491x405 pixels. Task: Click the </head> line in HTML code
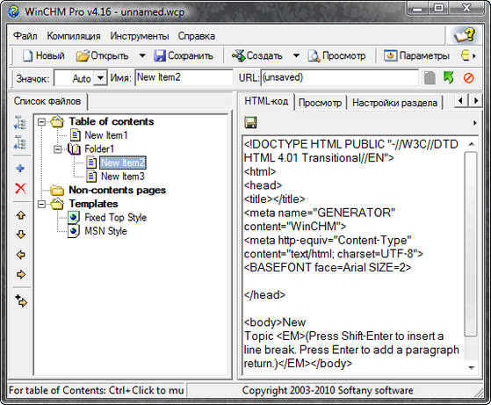265,295
